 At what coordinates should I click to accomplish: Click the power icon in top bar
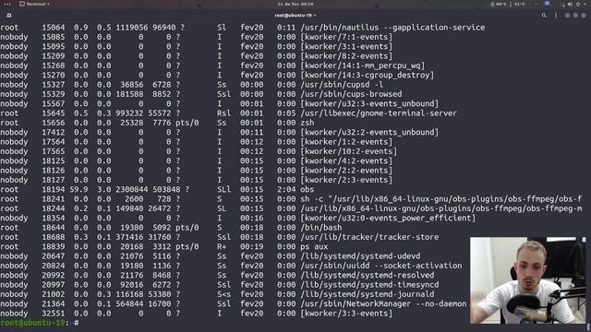click(x=578, y=4)
